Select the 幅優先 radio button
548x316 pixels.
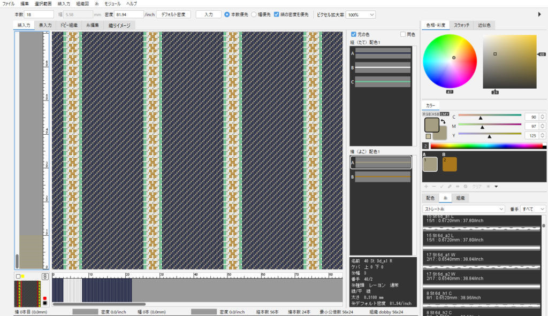254,14
